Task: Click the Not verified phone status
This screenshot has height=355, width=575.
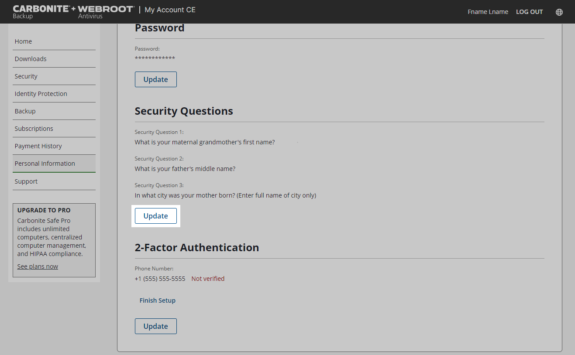Action: point(208,279)
